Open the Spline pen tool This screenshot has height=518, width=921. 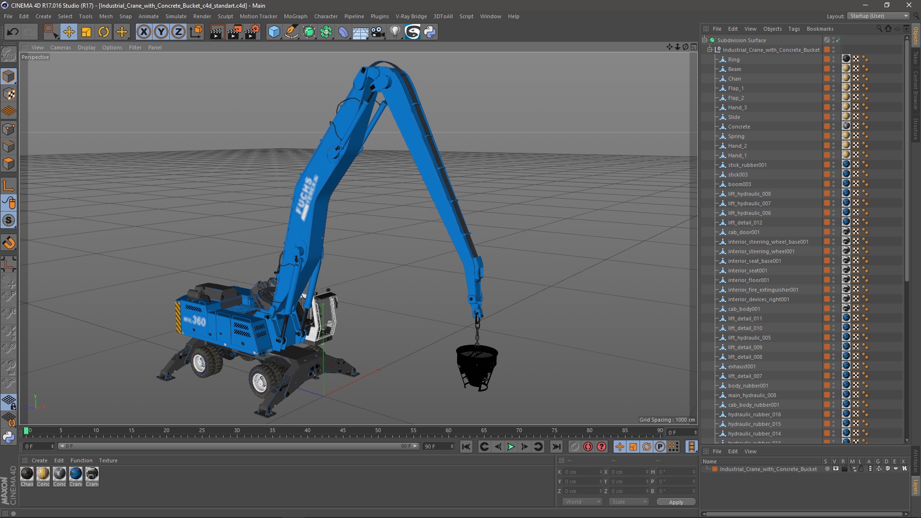pyautogui.click(x=292, y=32)
